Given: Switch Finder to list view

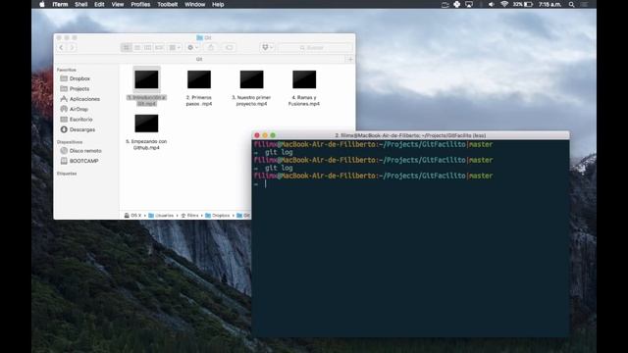Looking at the screenshot, I should coord(137,48).
